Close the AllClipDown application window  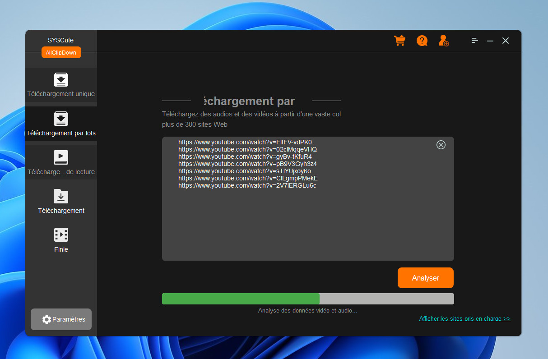pyautogui.click(x=506, y=41)
